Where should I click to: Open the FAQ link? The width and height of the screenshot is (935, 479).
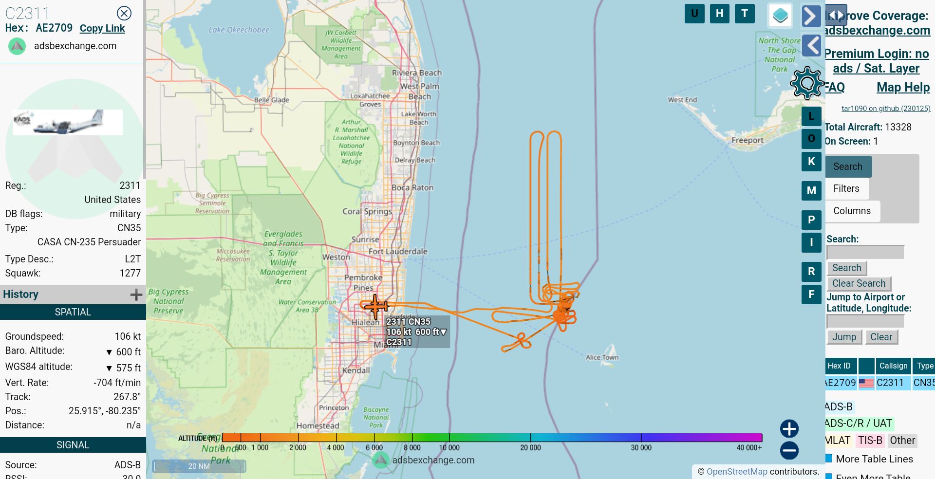835,88
